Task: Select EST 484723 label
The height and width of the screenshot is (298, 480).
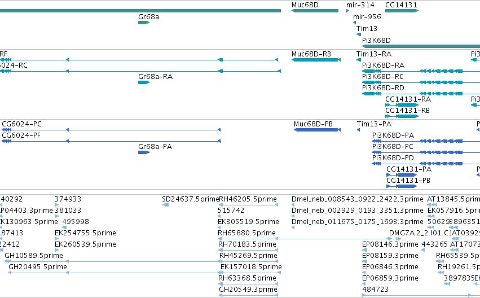Action: (375, 290)
